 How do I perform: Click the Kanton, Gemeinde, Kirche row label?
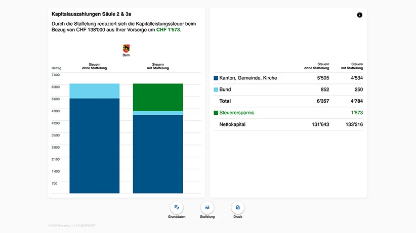click(248, 78)
